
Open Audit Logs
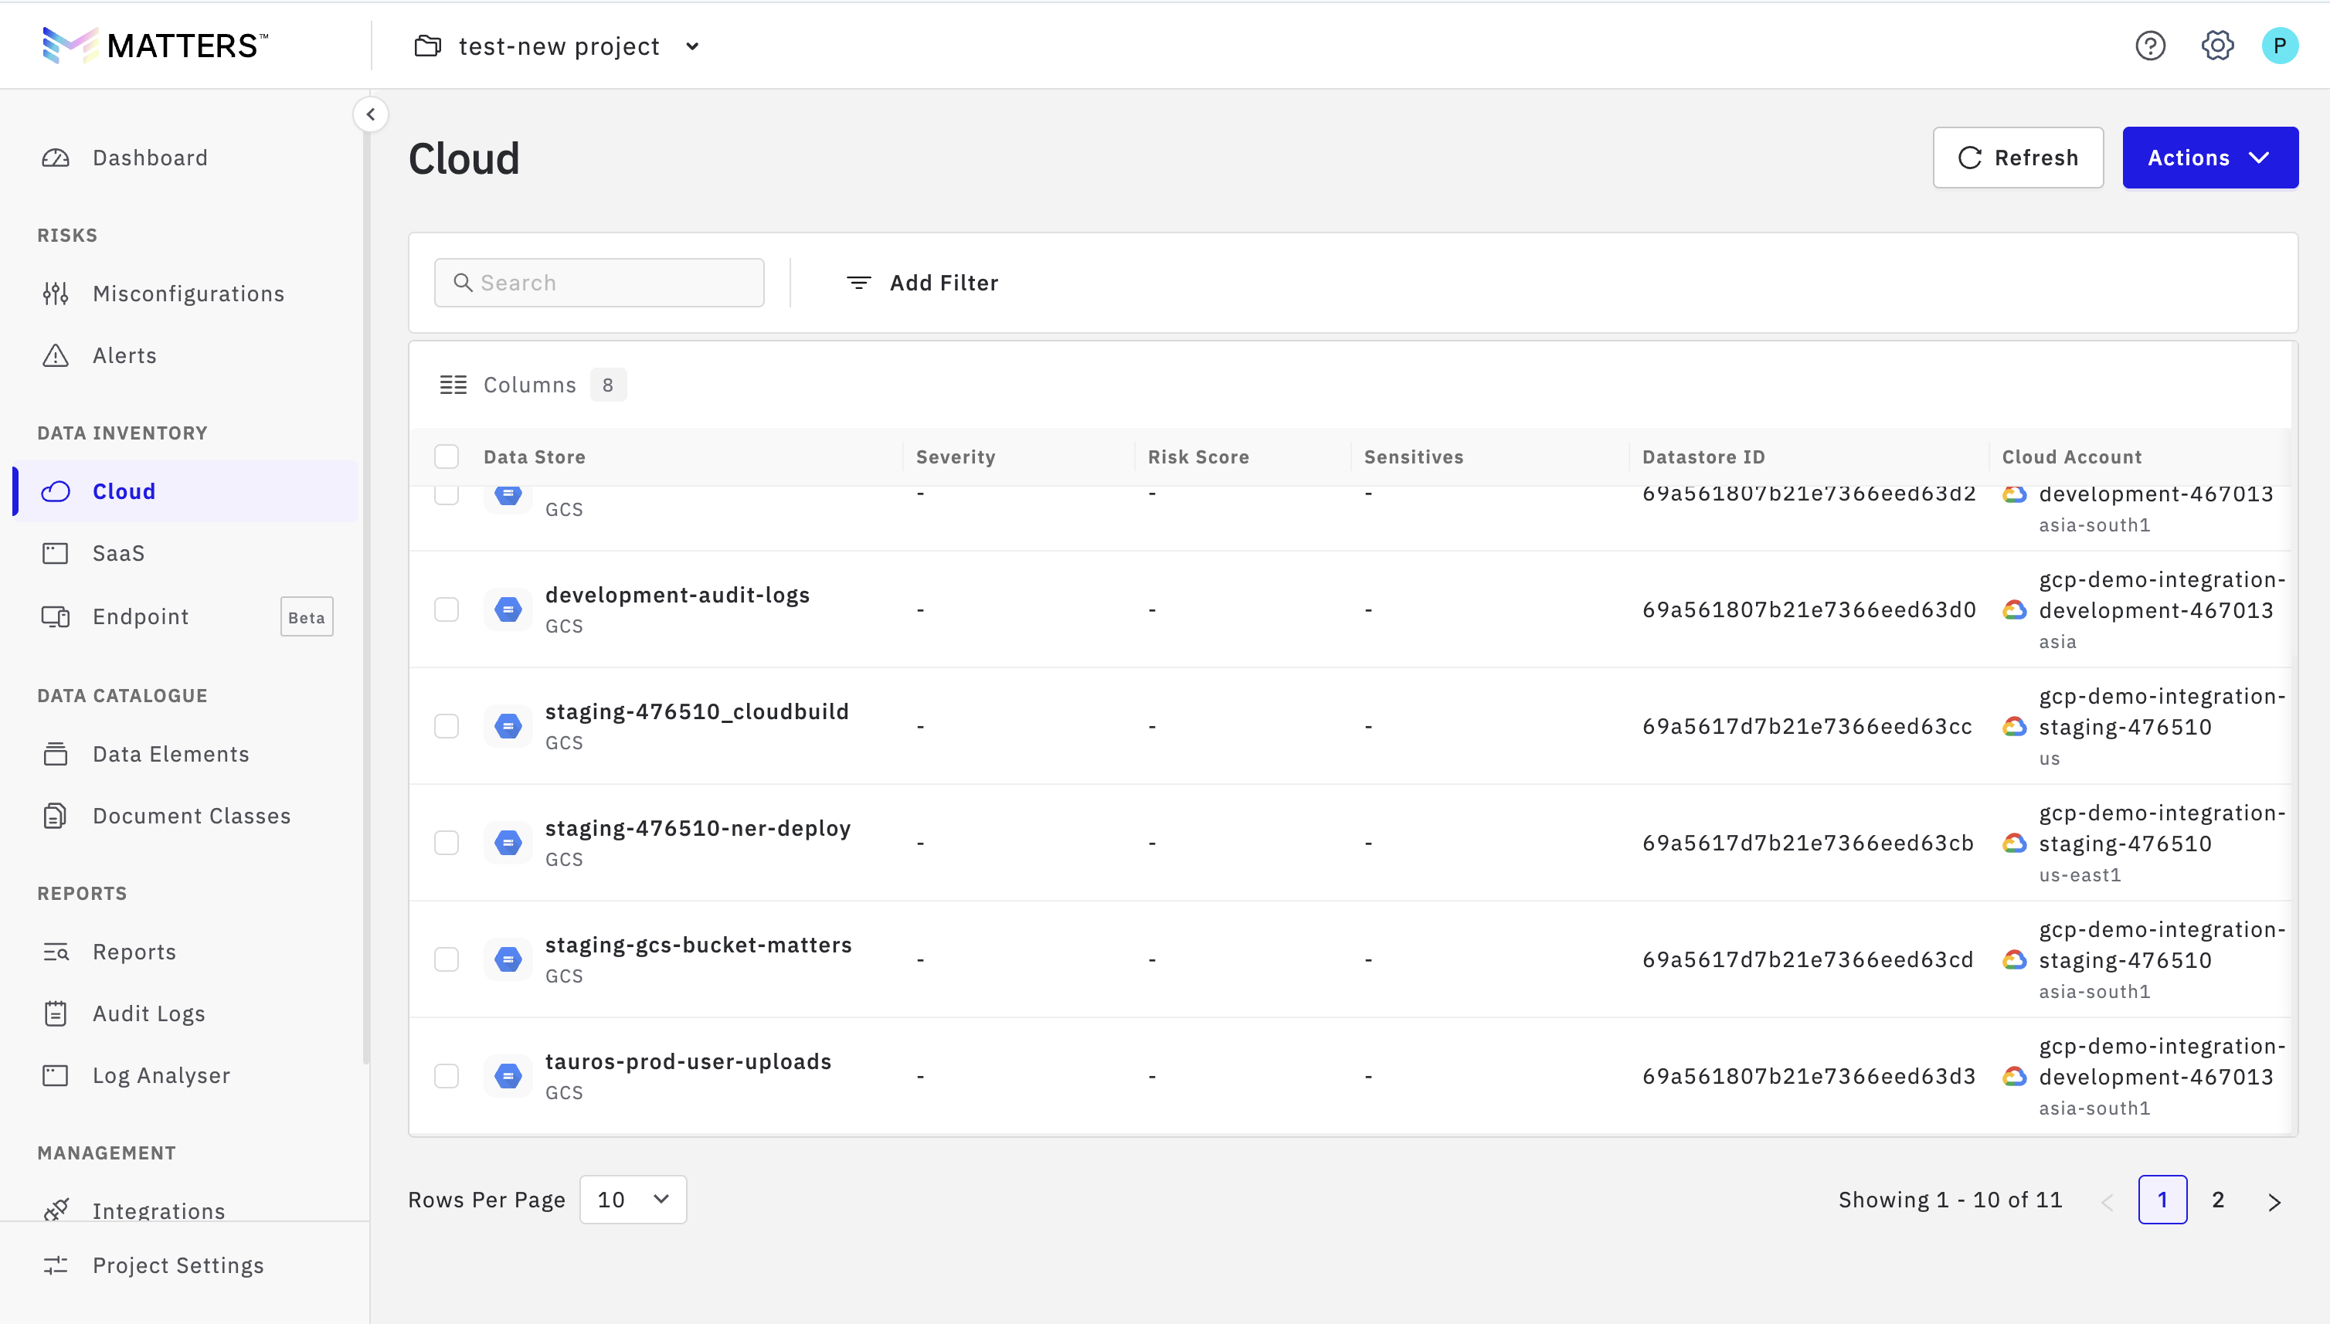pos(148,1014)
